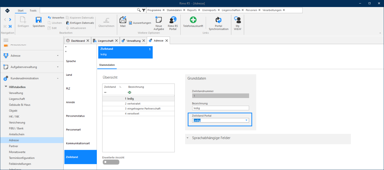Switch to the Tools ribbon tab
The height and width of the screenshot is (170, 384).
33,11
